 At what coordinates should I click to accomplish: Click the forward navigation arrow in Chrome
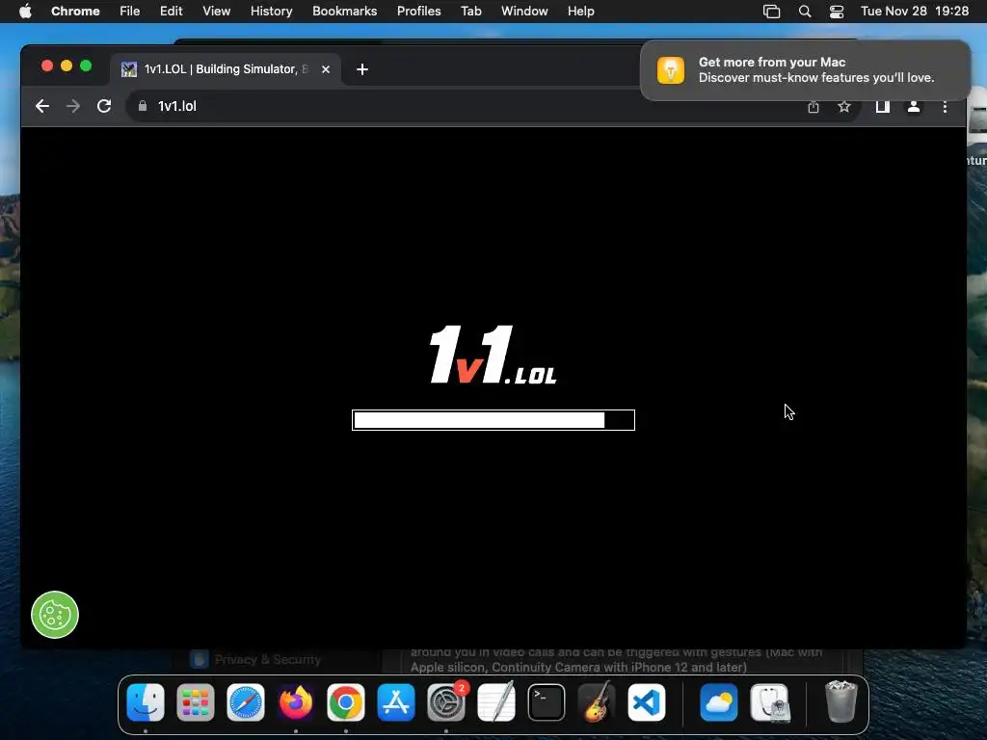73,106
